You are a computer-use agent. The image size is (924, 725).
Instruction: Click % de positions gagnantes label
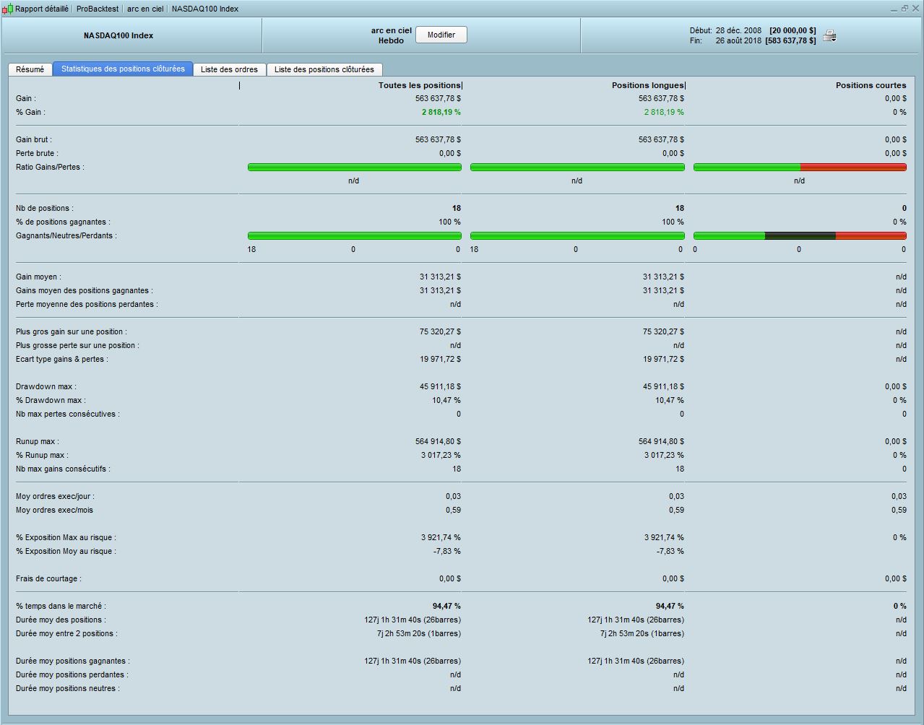(x=63, y=222)
